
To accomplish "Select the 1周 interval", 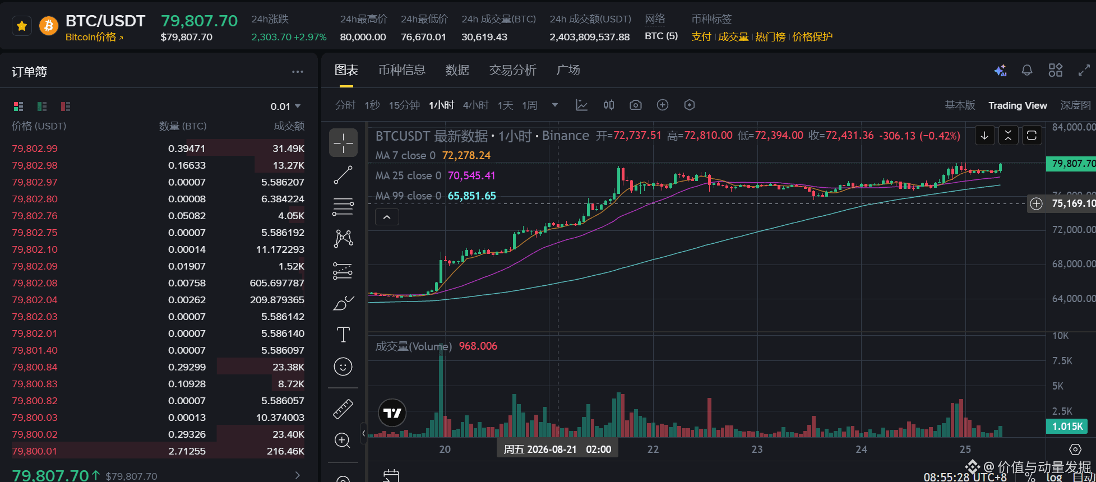I will pos(530,105).
